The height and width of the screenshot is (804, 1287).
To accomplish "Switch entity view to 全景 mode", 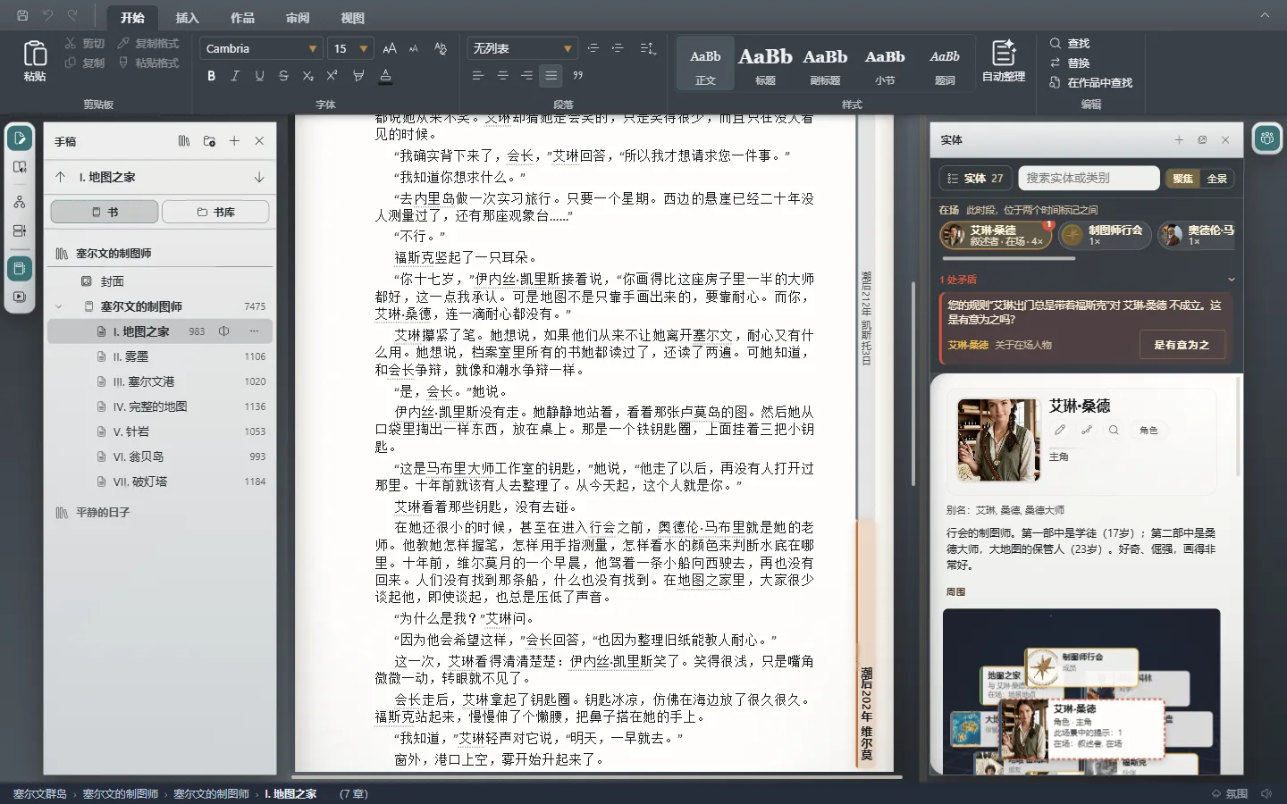I will (1216, 179).
